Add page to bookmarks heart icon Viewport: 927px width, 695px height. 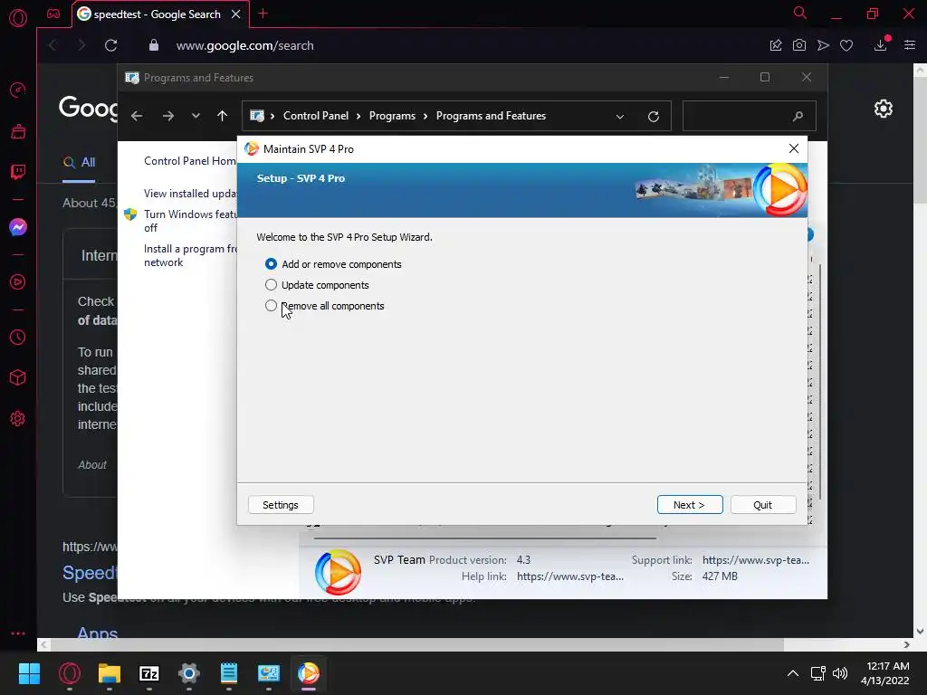[846, 45]
